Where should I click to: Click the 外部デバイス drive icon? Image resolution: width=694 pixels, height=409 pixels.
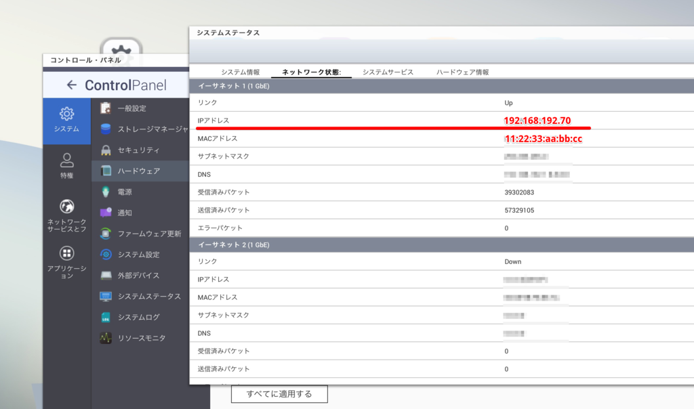click(x=105, y=276)
